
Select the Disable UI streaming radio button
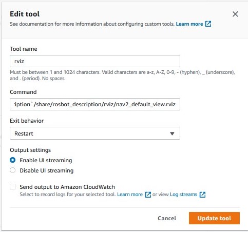coord(13,170)
